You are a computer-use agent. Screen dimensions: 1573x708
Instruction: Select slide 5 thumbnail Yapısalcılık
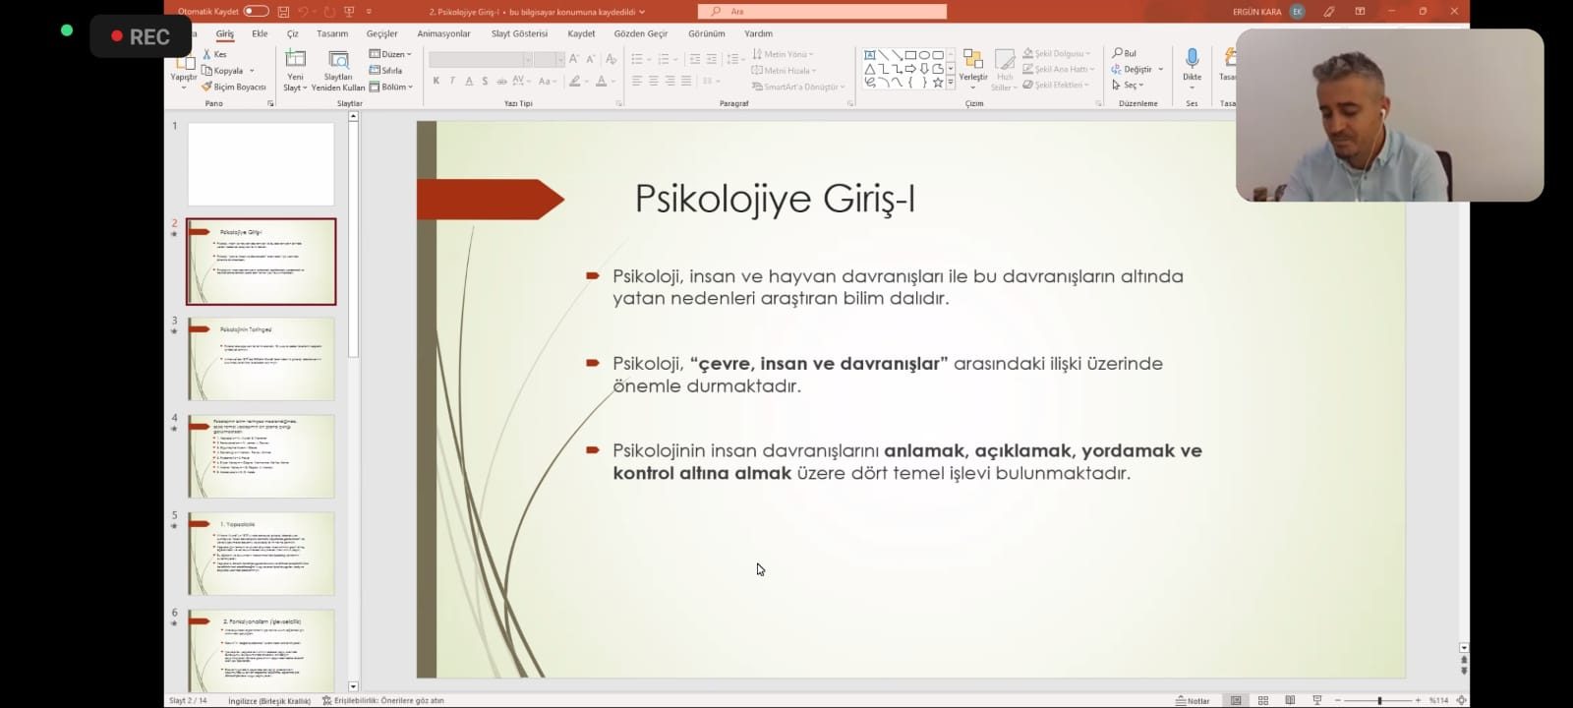click(261, 553)
